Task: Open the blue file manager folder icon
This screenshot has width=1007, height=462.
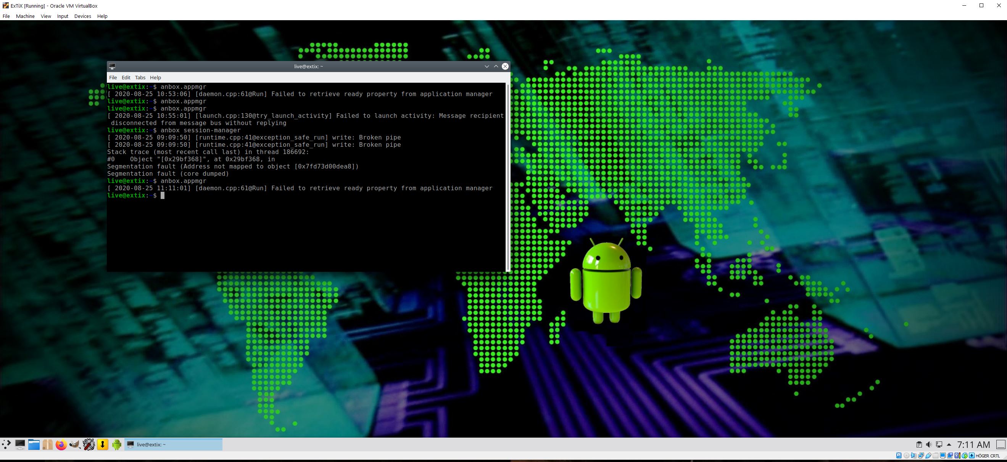Action: point(34,444)
